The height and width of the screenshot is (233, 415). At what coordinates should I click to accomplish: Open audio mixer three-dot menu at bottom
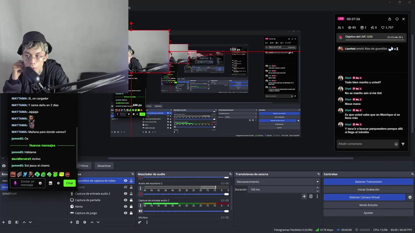pyautogui.click(x=147, y=222)
